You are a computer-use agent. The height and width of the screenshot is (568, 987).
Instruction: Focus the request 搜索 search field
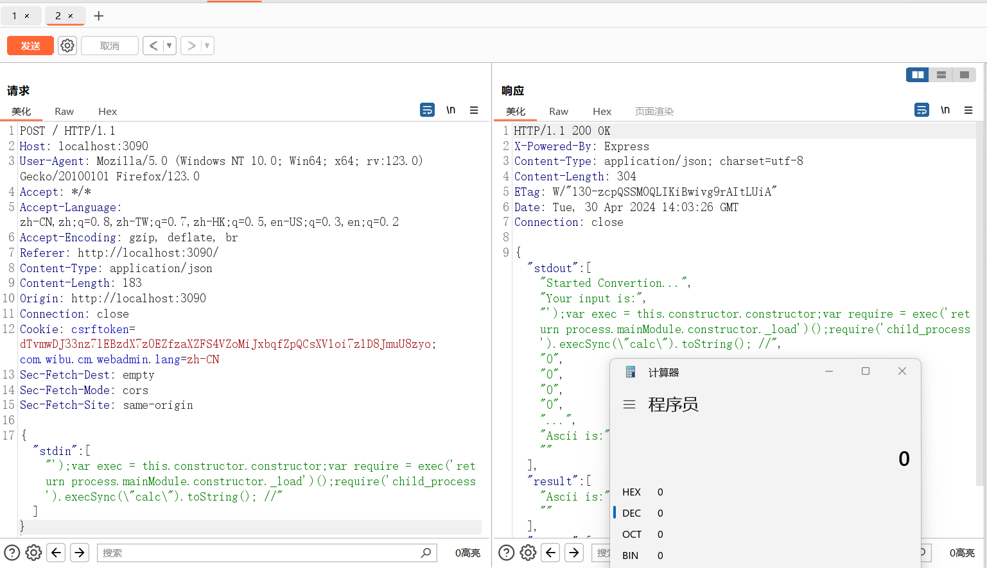tap(266, 553)
